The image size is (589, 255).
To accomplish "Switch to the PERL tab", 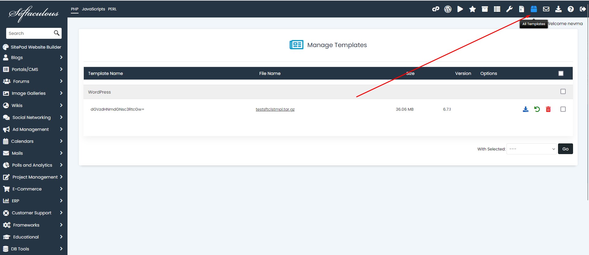I will pos(112,9).
